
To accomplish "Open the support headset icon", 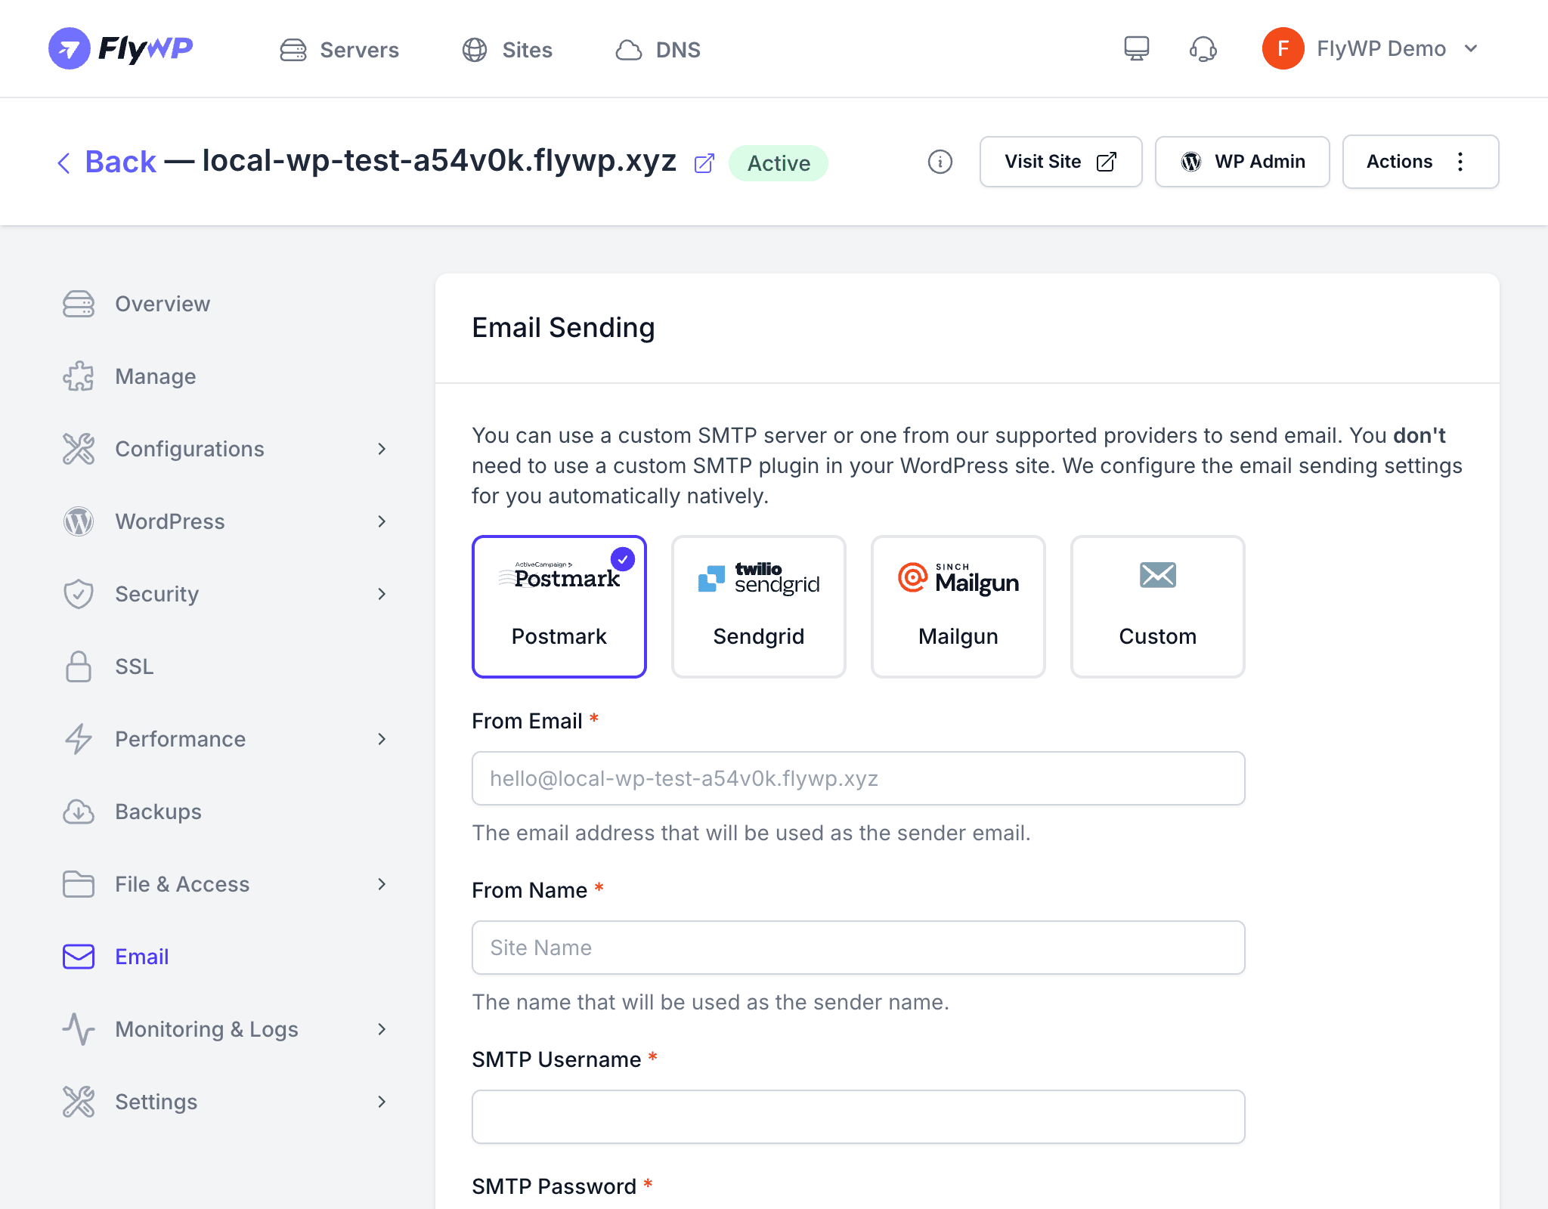I will (1203, 49).
